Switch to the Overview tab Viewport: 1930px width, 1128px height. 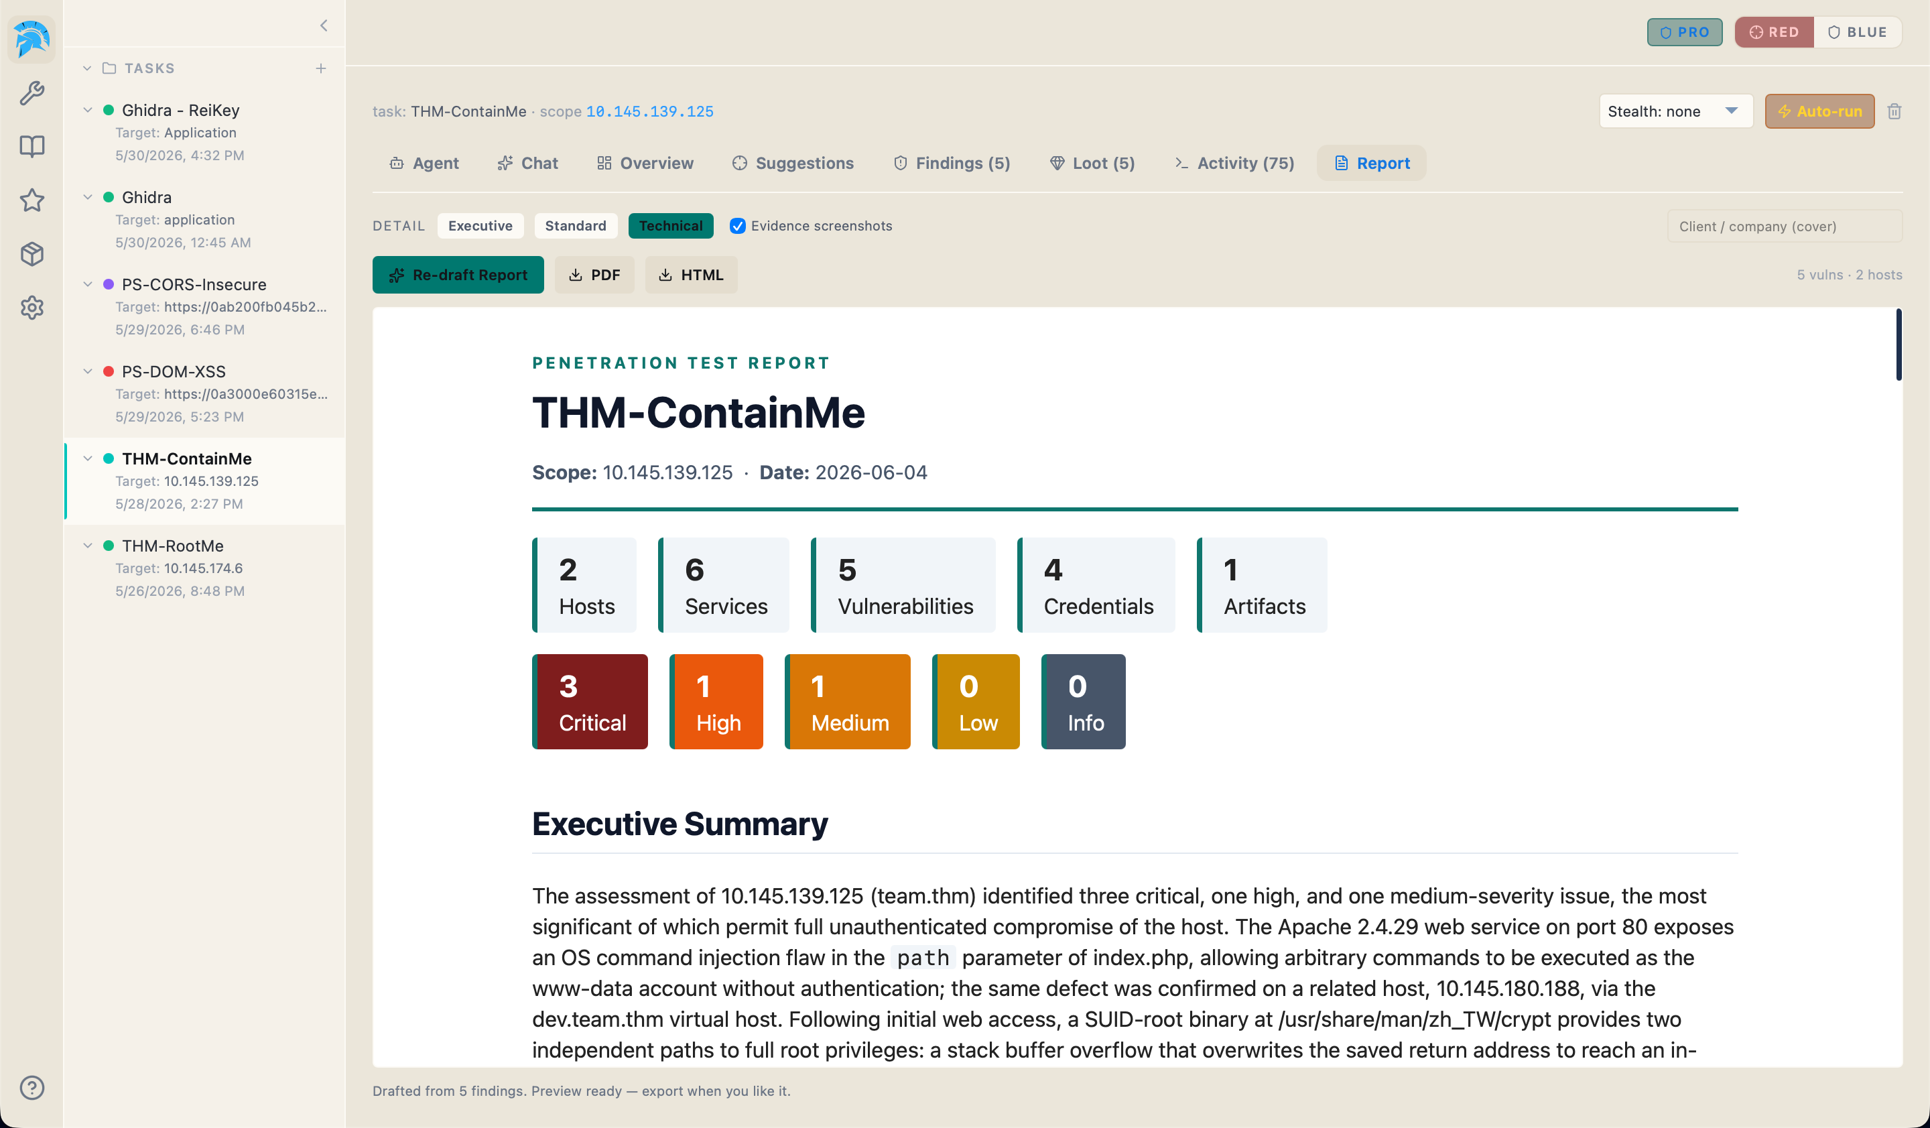pos(645,163)
